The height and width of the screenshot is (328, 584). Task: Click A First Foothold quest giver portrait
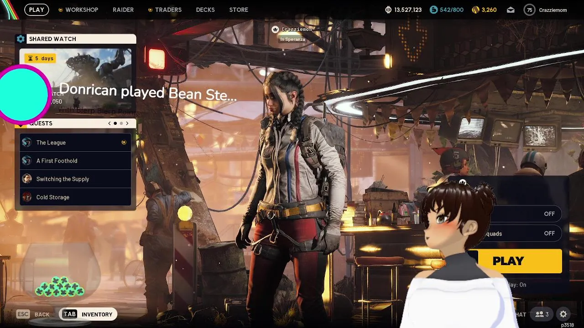[27, 161]
